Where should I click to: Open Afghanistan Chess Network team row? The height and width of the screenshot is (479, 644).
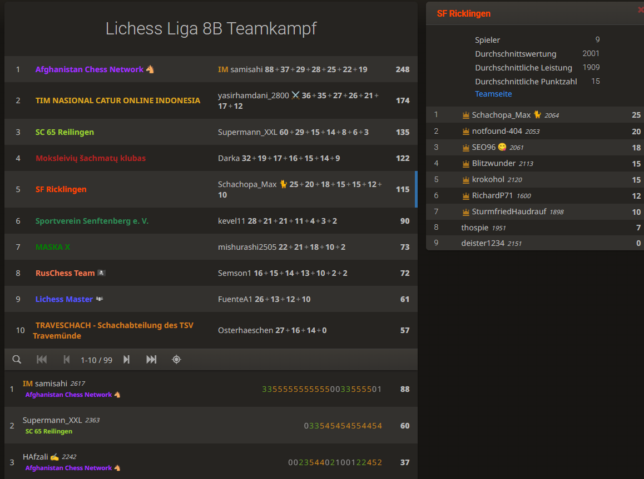[x=211, y=69]
